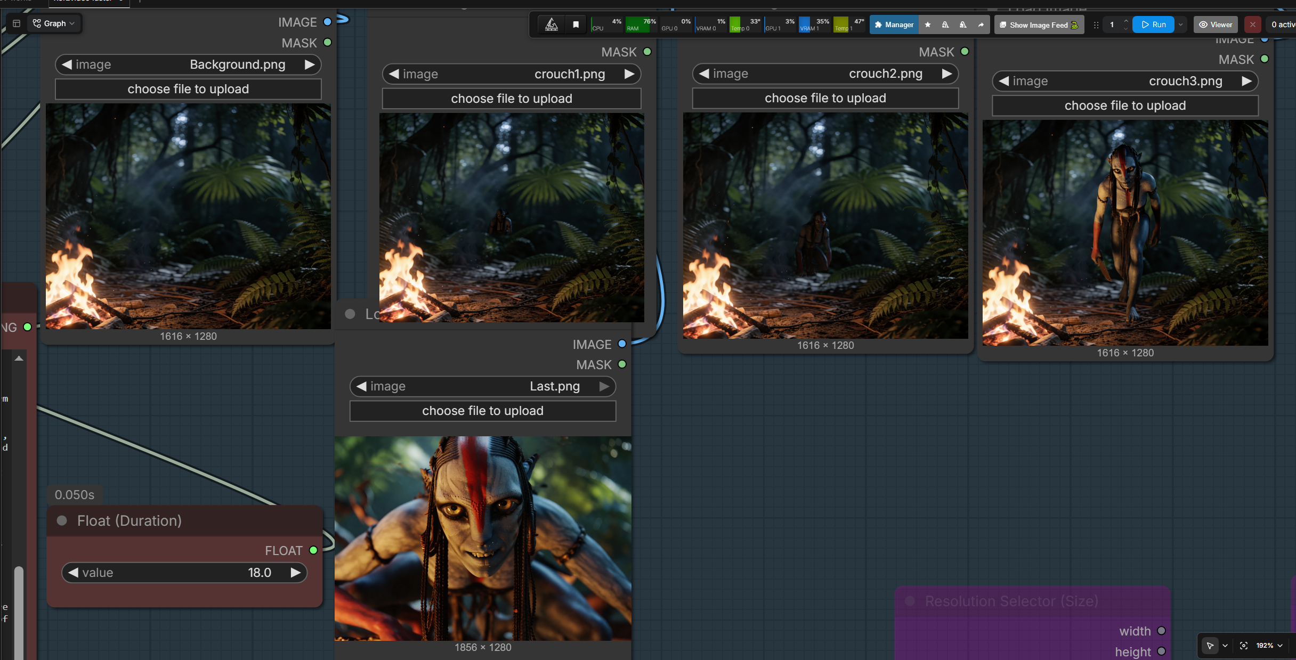
Task: Click the red X cancel button
Action: pyautogui.click(x=1252, y=25)
